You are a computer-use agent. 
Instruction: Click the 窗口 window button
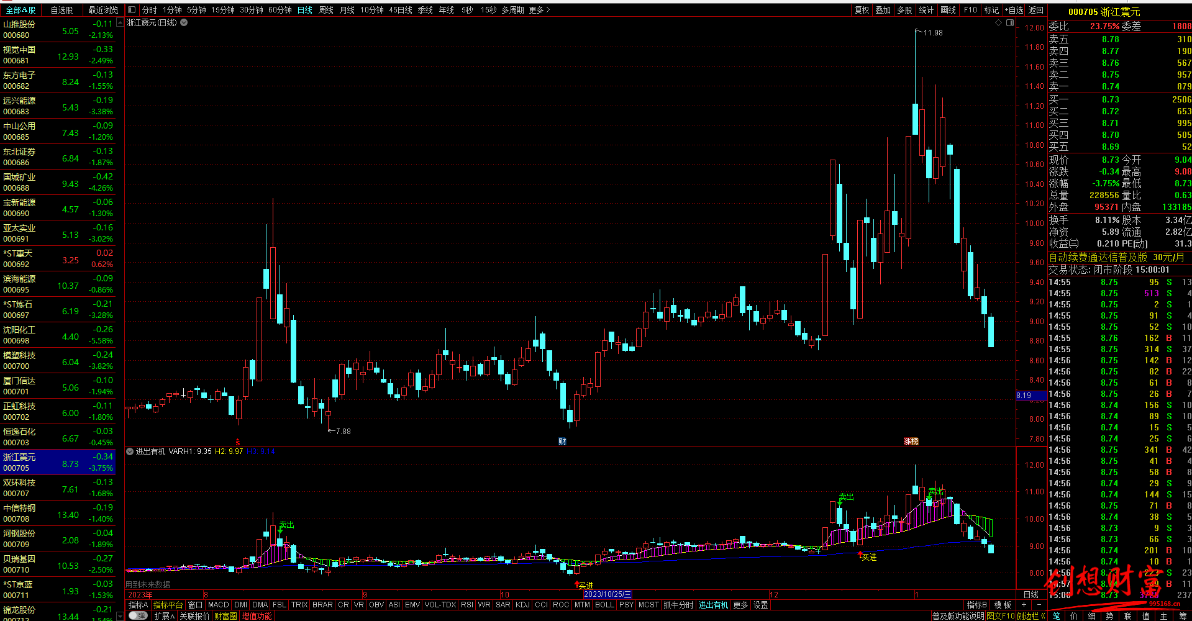(x=195, y=604)
